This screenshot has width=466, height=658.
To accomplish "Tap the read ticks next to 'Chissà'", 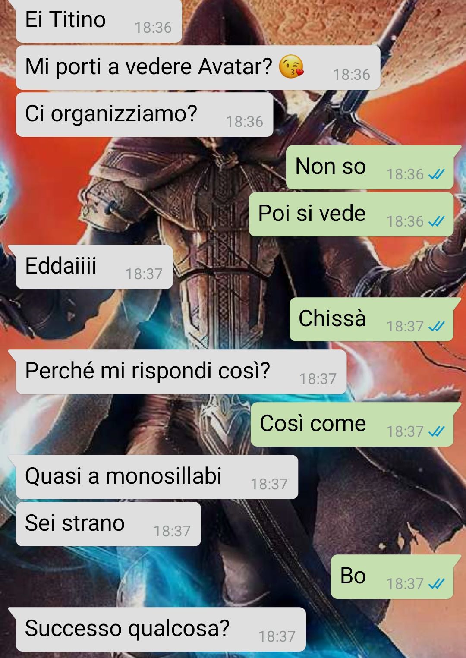I will pyautogui.click(x=436, y=327).
